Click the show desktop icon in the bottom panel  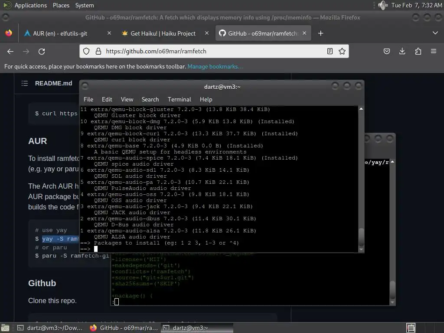[x=5, y=328]
